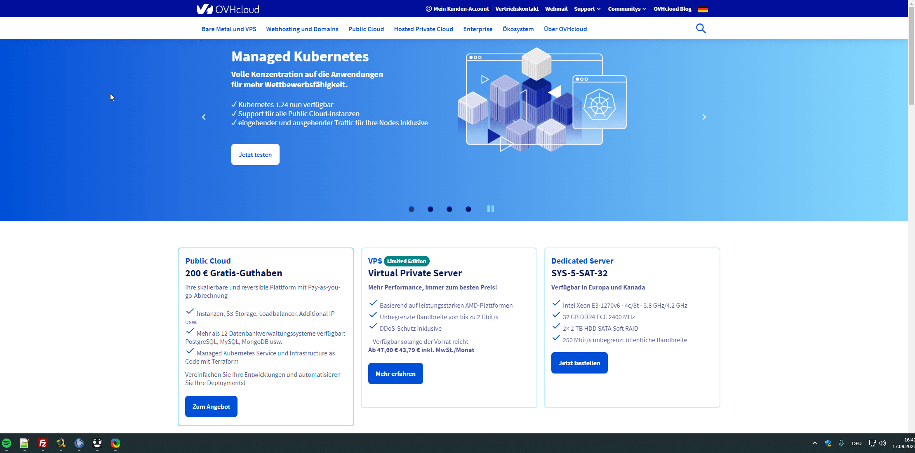Pause the banner carousel
The width and height of the screenshot is (915, 453).
coord(490,209)
